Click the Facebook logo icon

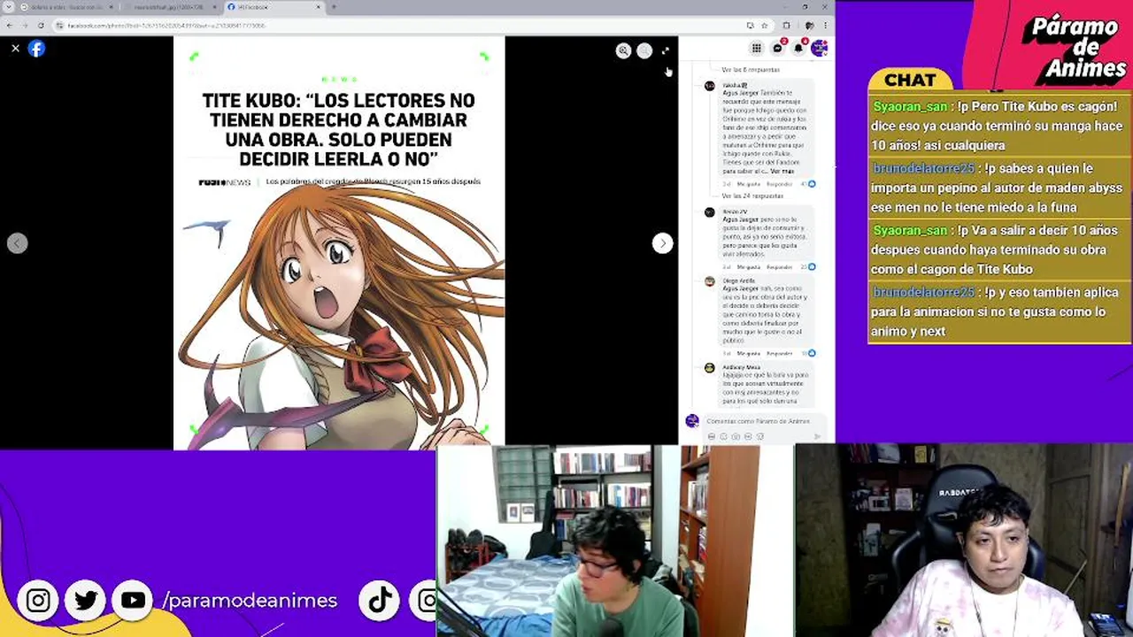(36, 49)
